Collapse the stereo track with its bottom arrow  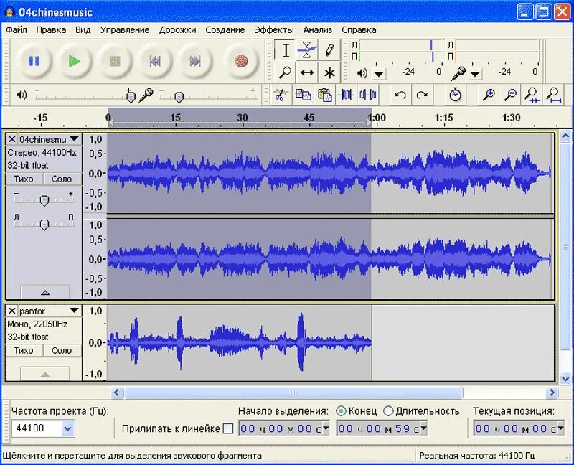44,292
